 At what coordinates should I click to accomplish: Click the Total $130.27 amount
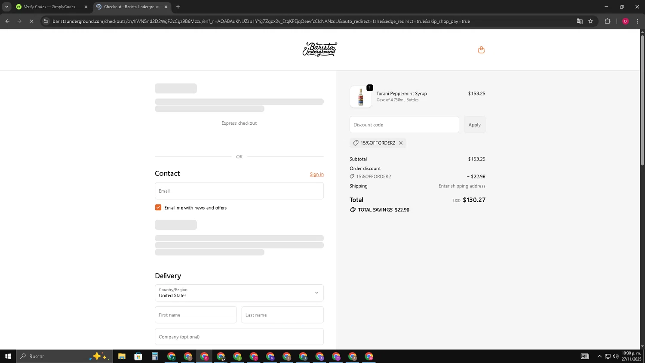[x=474, y=200]
